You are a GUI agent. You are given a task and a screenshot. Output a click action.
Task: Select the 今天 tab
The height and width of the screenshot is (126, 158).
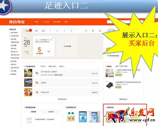[x=27, y=31]
